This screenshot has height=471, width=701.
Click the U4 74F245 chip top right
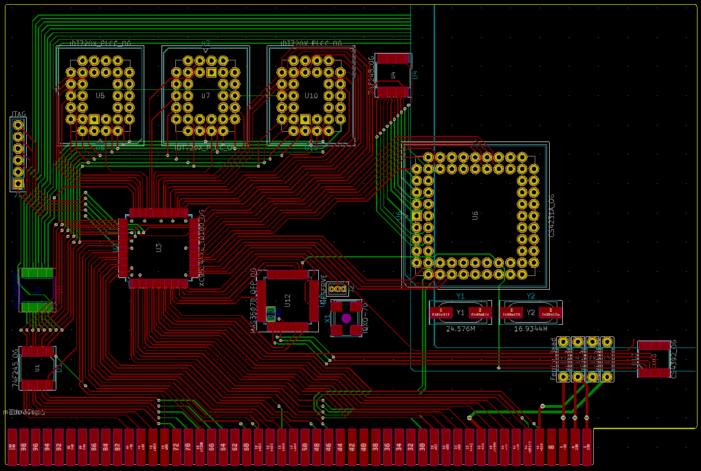(393, 74)
